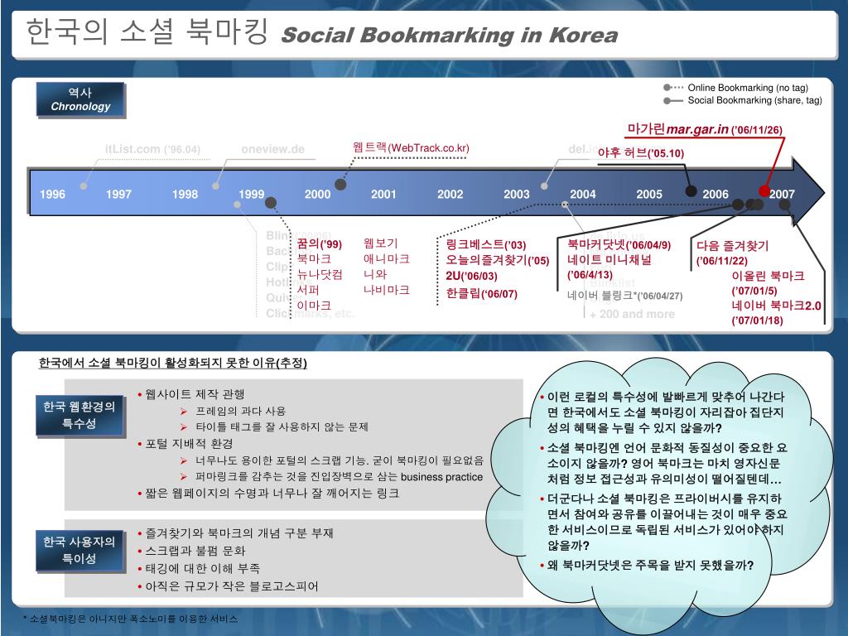Click the year label 2004
The width and height of the screenshot is (848, 636).
[x=582, y=194]
